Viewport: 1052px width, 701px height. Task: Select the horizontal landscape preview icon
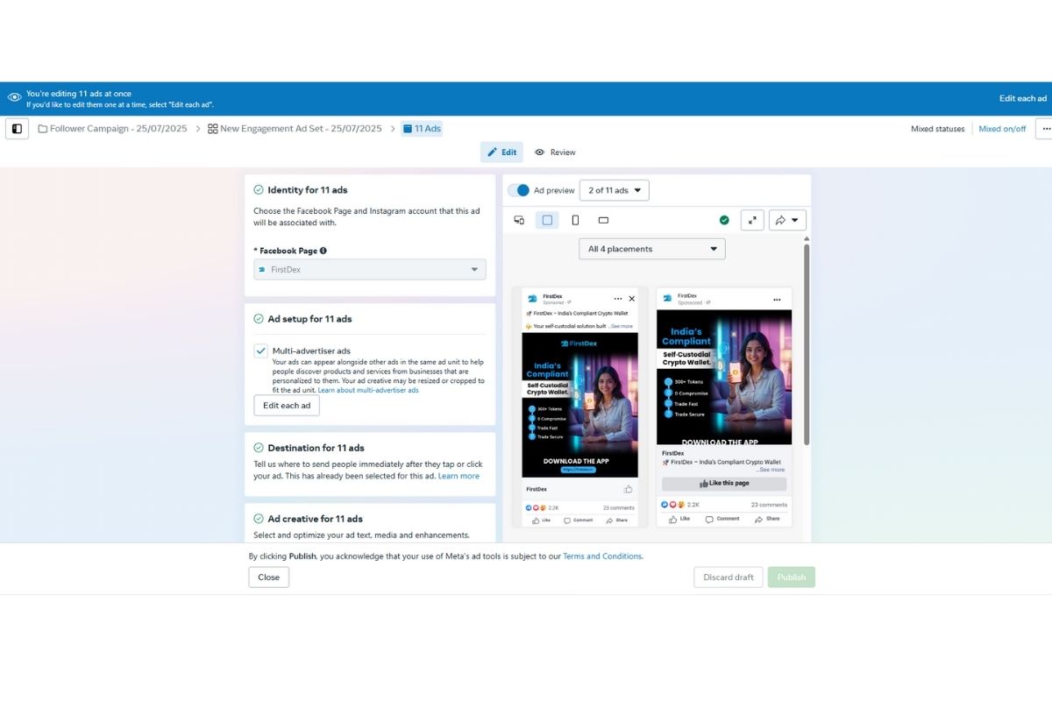(603, 220)
